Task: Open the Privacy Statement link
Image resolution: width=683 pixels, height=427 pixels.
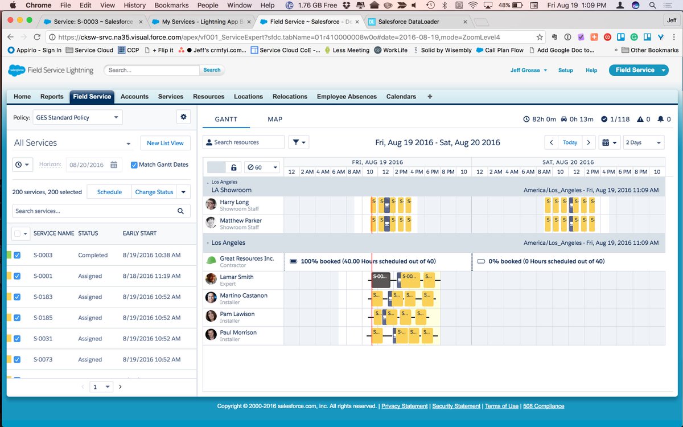Action: click(x=405, y=406)
